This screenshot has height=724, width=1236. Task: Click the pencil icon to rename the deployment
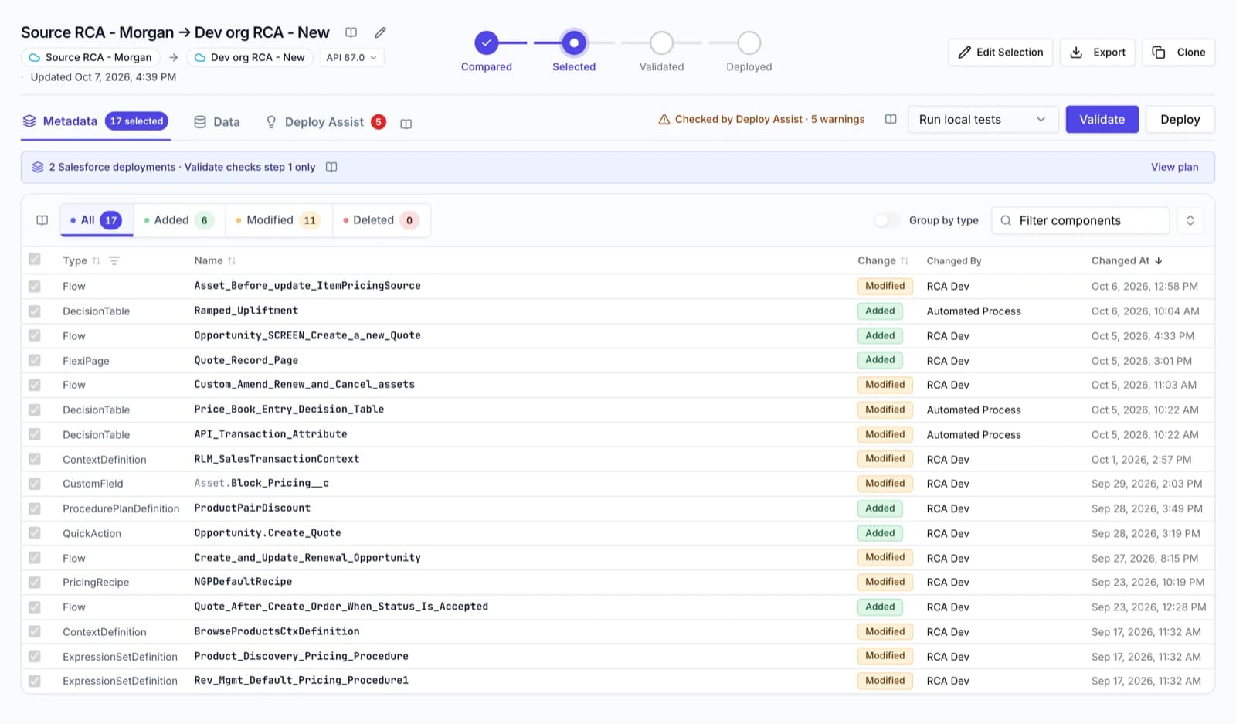click(380, 32)
